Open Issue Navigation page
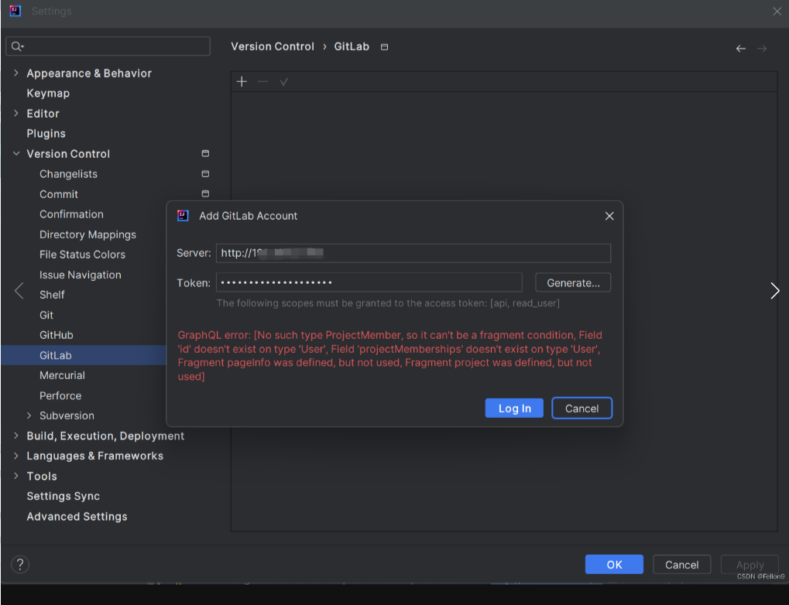Screen dimensions: 789x605 pos(81,275)
